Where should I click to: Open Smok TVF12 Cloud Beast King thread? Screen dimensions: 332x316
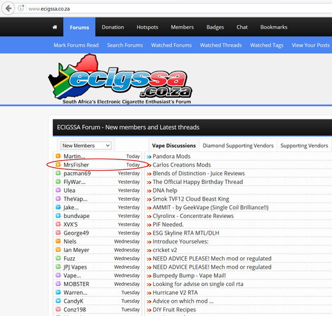click(191, 199)
